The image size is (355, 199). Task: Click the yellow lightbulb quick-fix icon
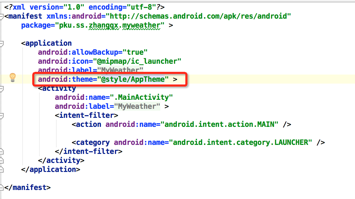[x=12, y=77]
